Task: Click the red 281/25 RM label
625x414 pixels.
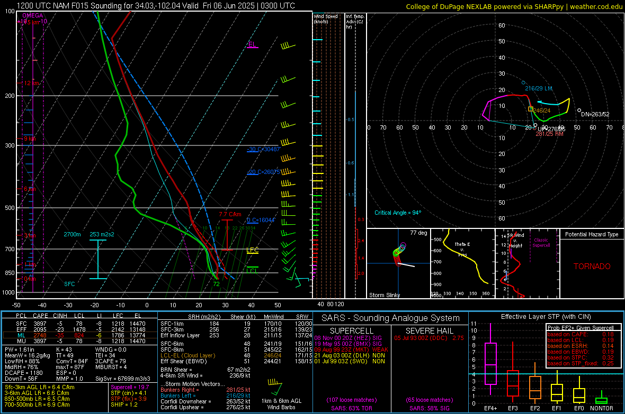Action: pos(549,134)
